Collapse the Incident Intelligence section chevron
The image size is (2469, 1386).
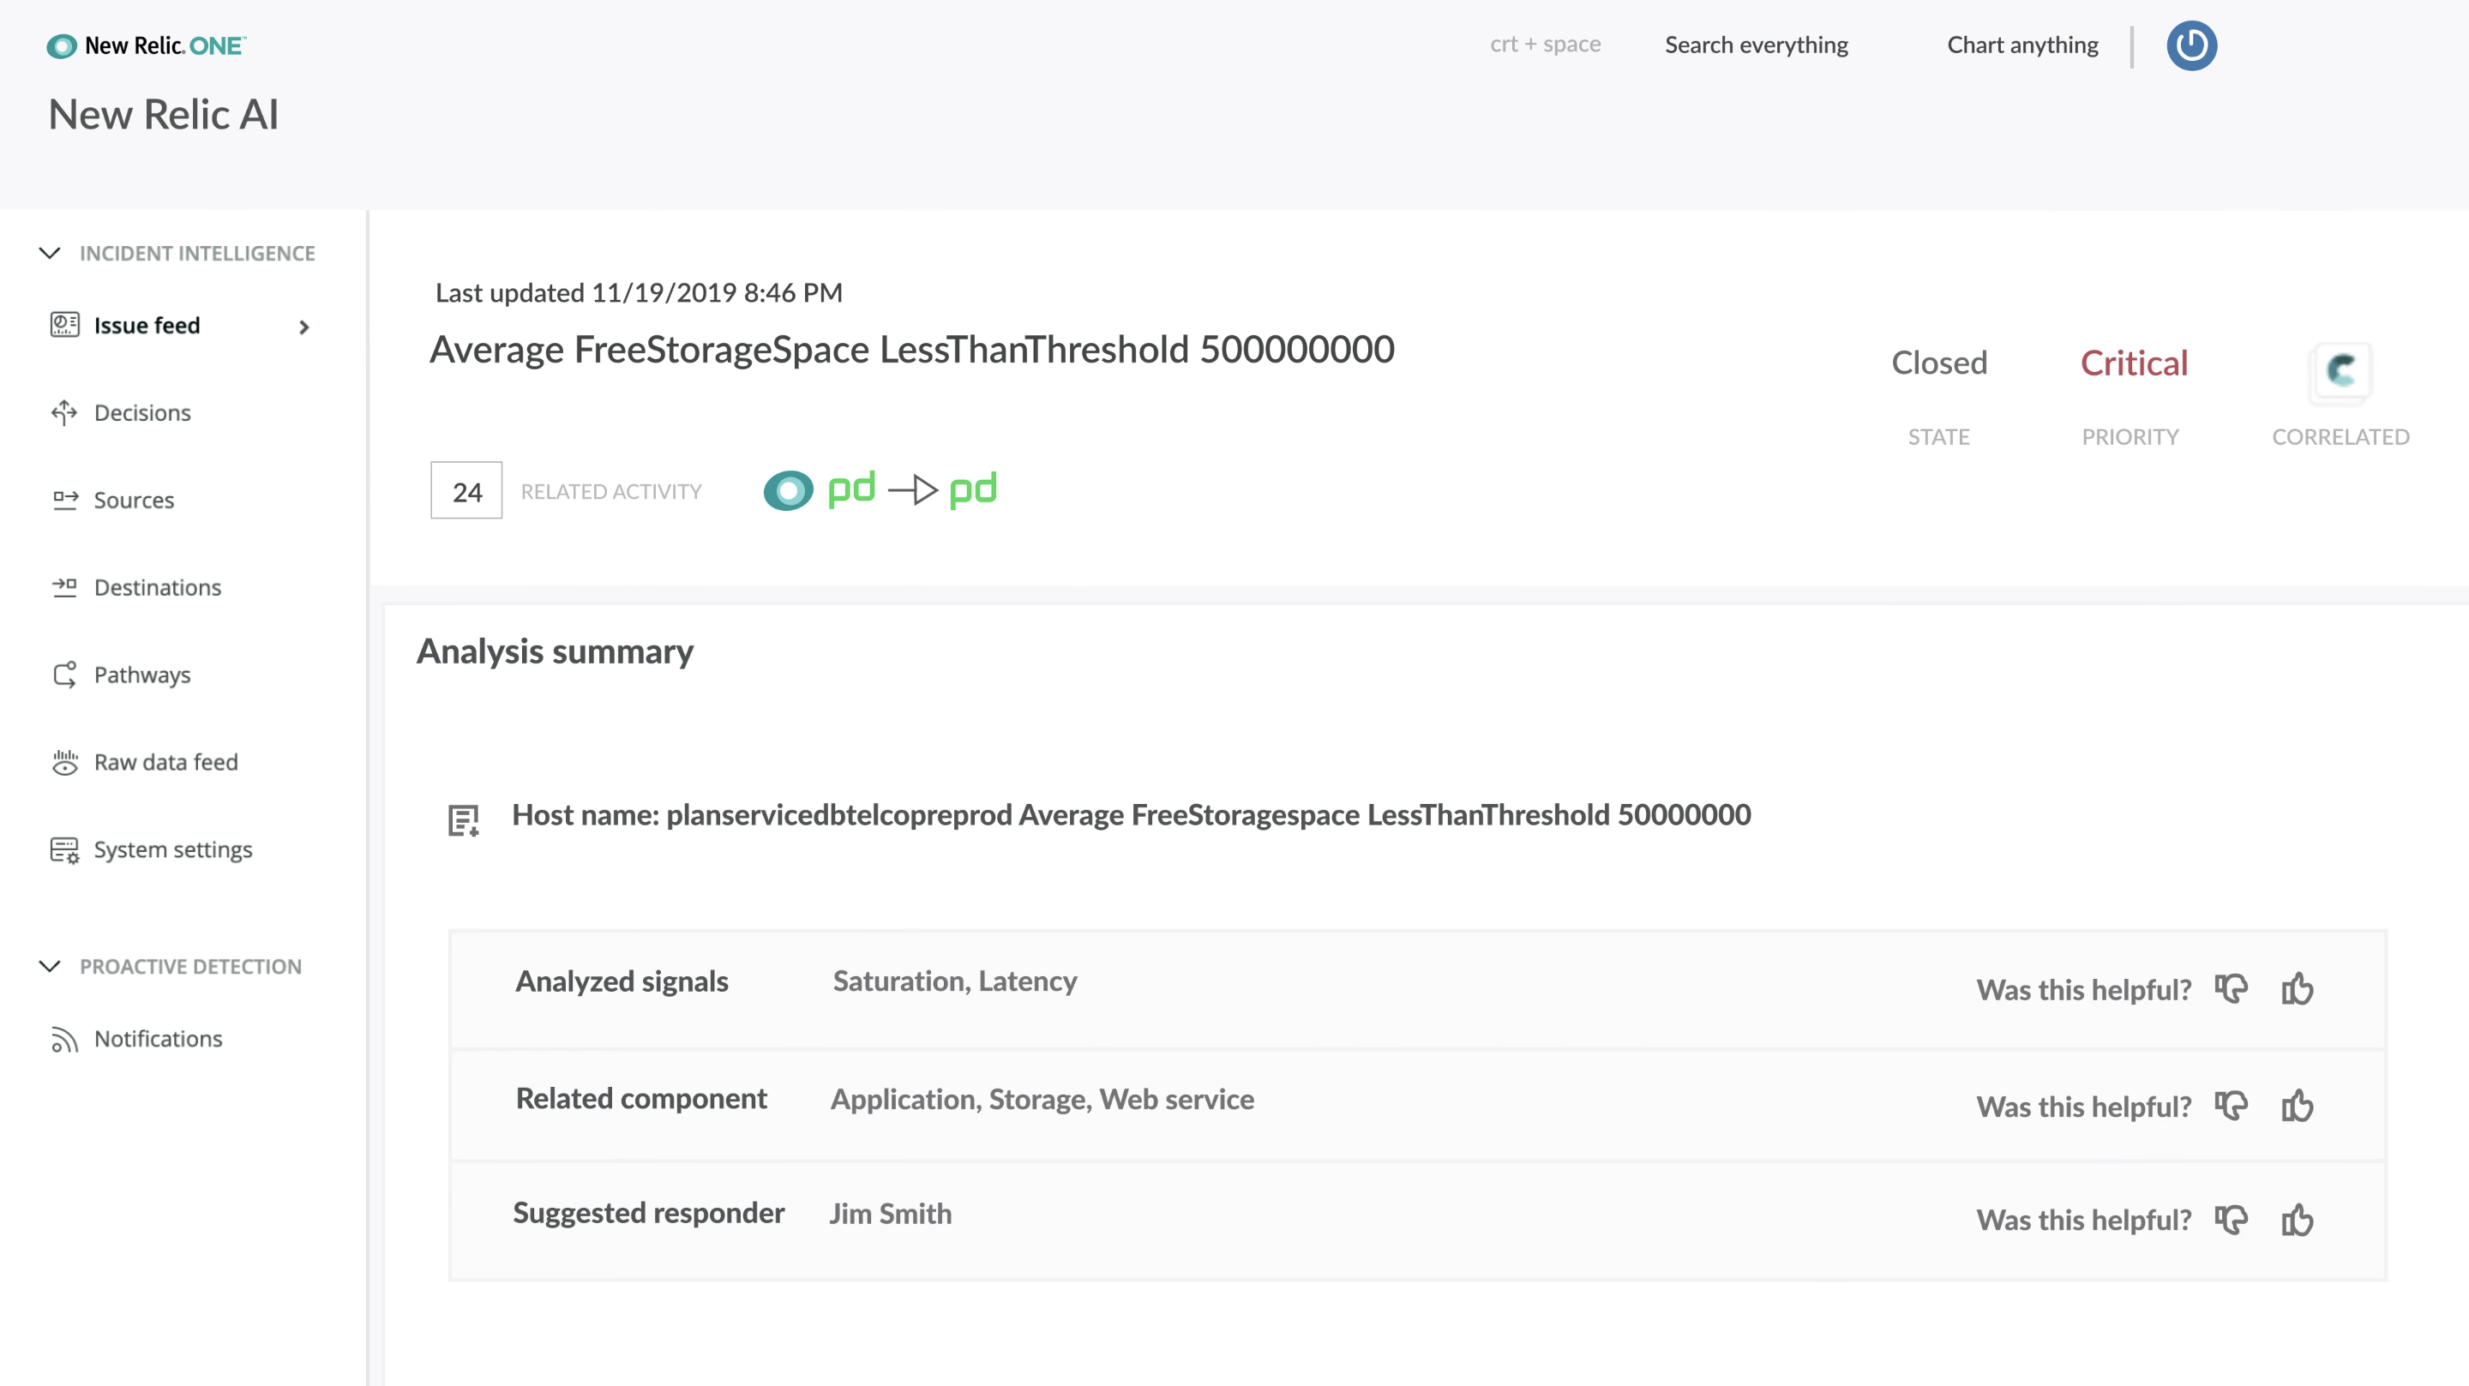50,253
